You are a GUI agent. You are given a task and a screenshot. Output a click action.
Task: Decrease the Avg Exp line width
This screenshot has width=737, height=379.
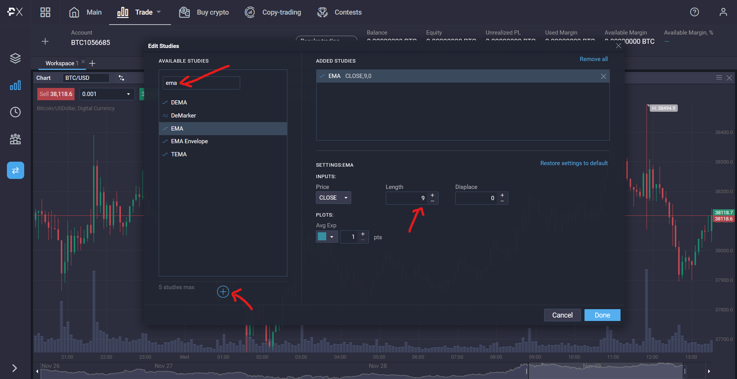click(363, 240)
